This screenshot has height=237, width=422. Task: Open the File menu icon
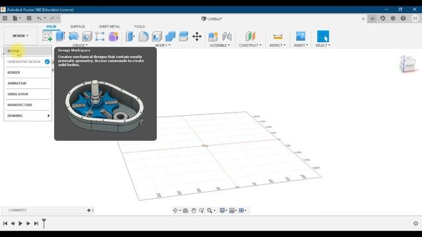16,18
